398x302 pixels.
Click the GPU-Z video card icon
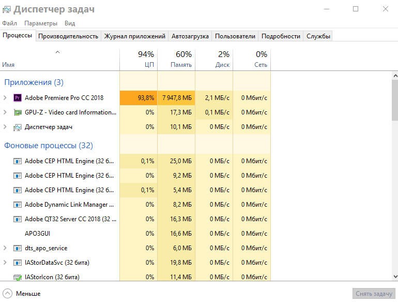coord(17,112)
